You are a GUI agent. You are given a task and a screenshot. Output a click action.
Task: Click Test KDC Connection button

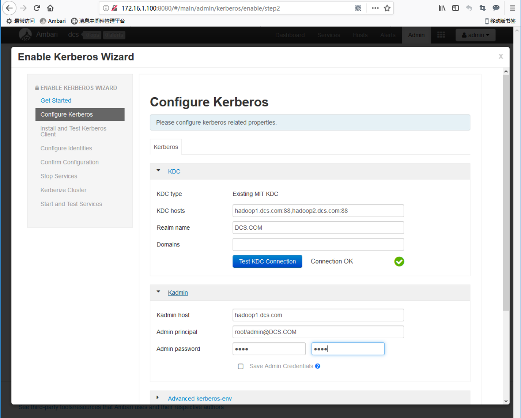click(267, 261)
